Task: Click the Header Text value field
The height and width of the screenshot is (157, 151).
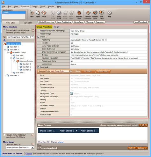Action: click(x=108, y=31)
